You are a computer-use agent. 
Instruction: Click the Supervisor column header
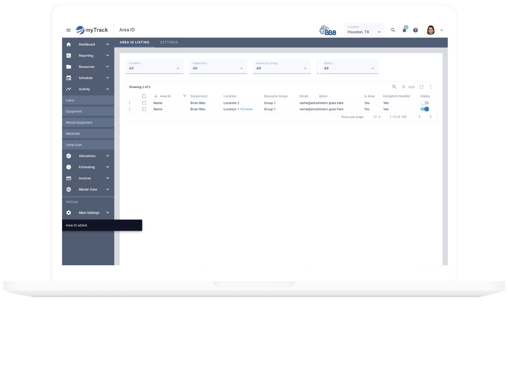click(199, 96)
